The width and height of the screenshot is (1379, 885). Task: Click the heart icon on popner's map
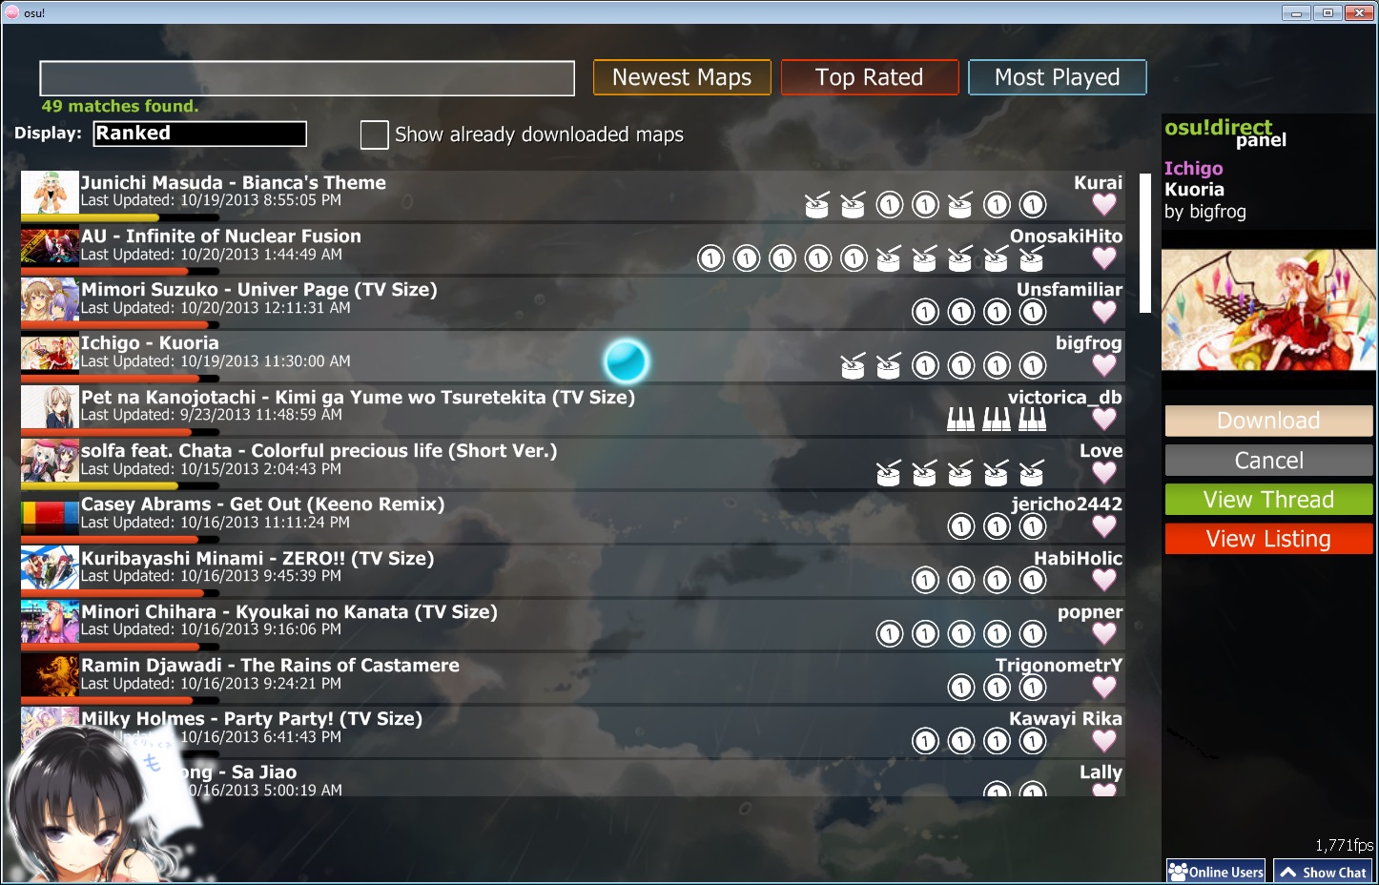[x=1104, y=633]
